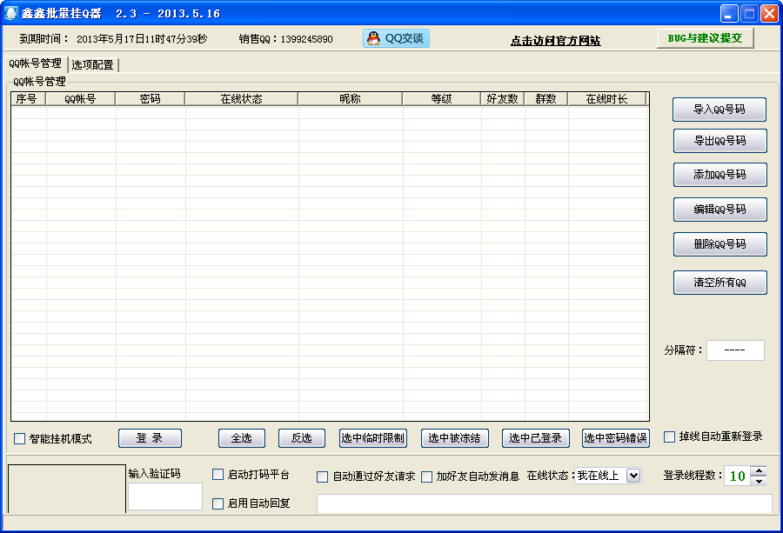Click 导入QQ号码 button

[719, 110]
